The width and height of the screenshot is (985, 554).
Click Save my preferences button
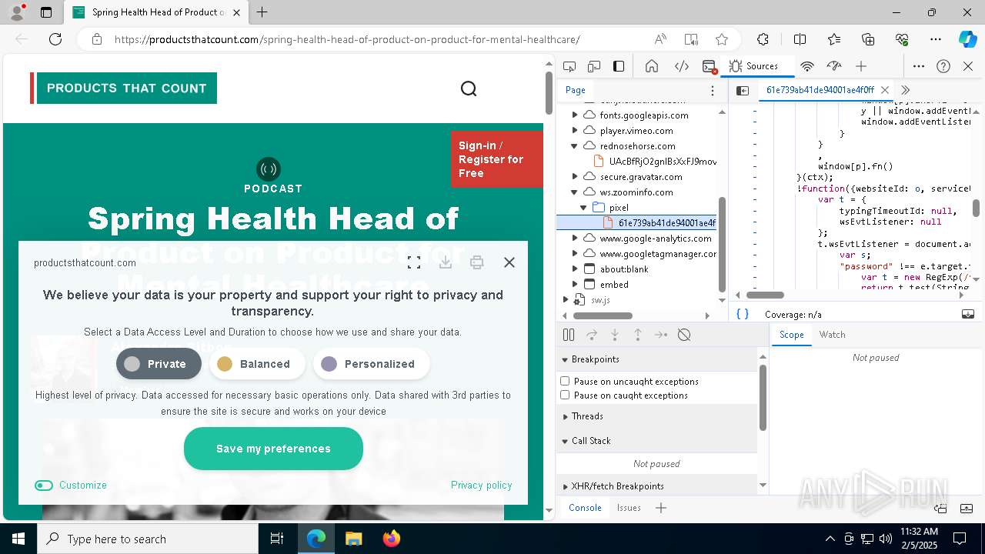coord(273,449)
